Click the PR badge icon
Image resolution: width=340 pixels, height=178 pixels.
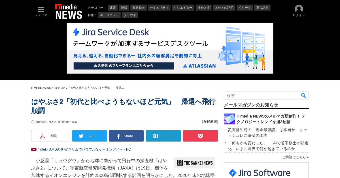34,150
